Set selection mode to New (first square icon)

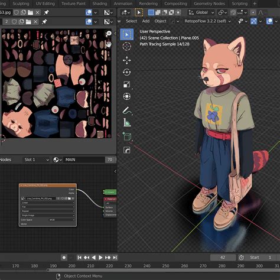pos(151,12)
